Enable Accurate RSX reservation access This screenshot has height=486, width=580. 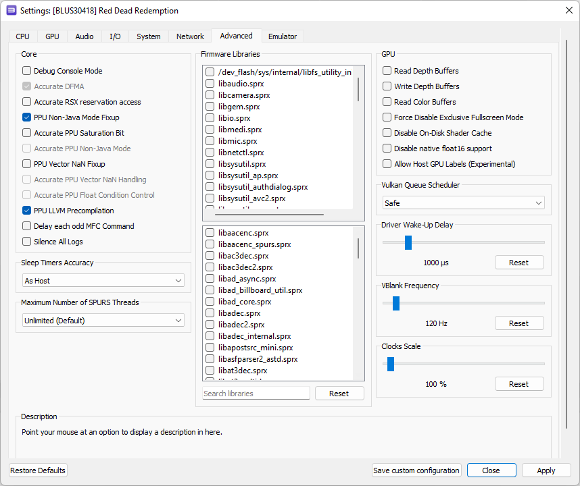[x=26, y=101]
